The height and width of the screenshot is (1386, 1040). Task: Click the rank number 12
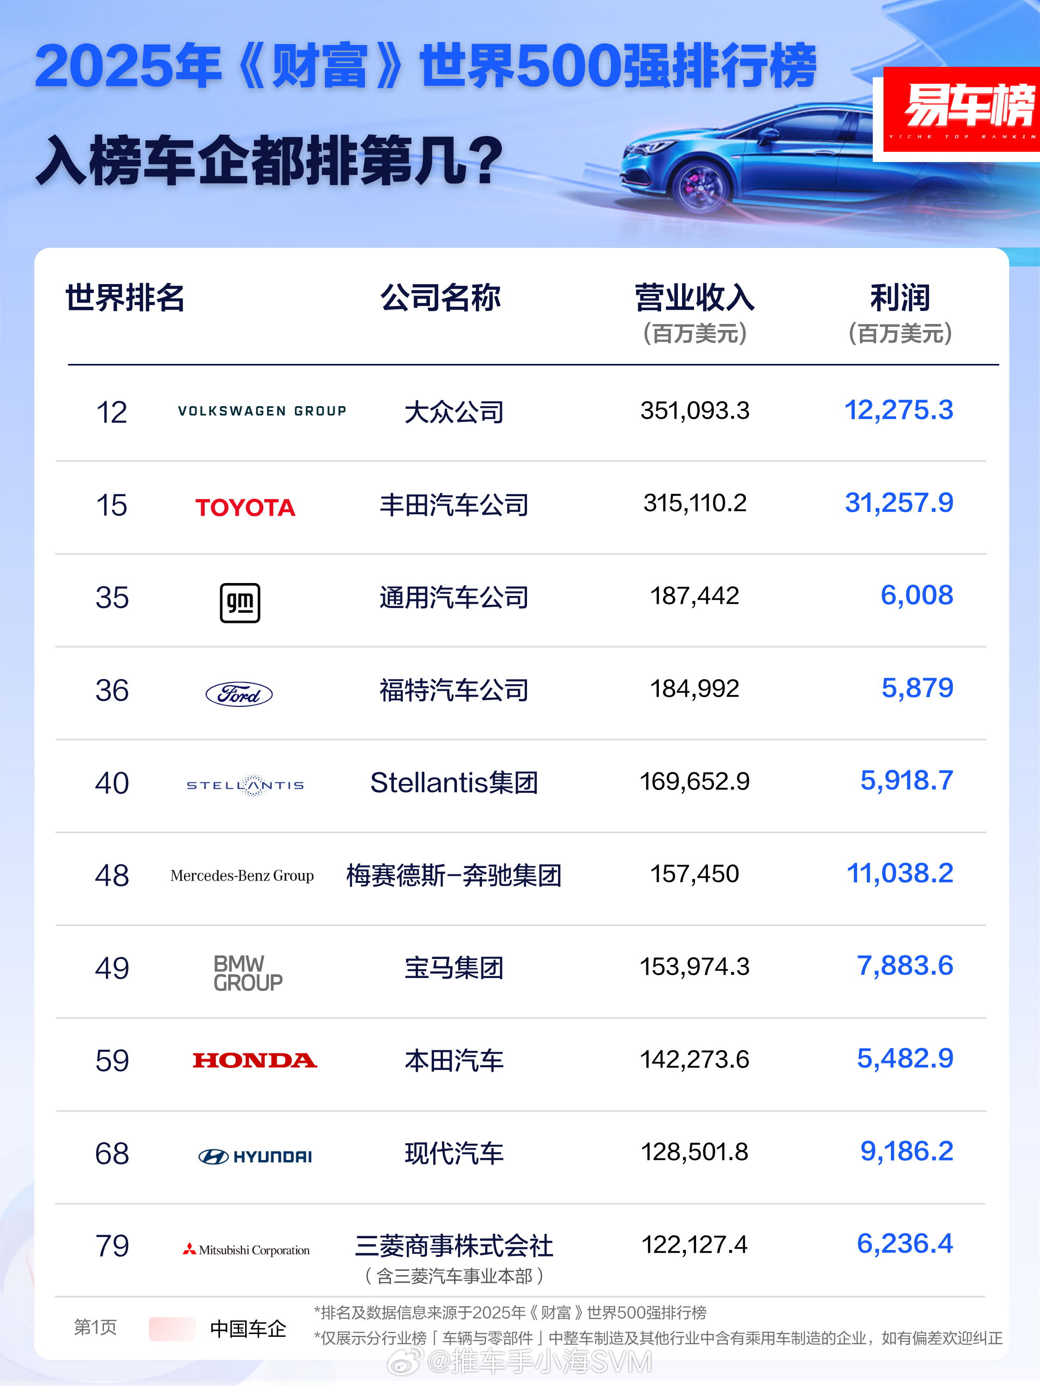111,413
